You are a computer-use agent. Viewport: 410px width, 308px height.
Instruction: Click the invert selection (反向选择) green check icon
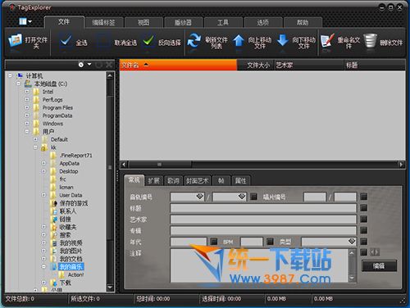148,41
